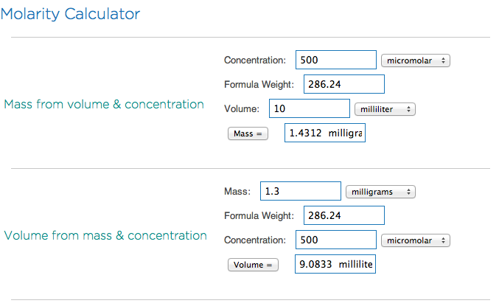Open the milligrams mass unit dropdown
The width and height of the screenshot is (499, 306).
380,192
